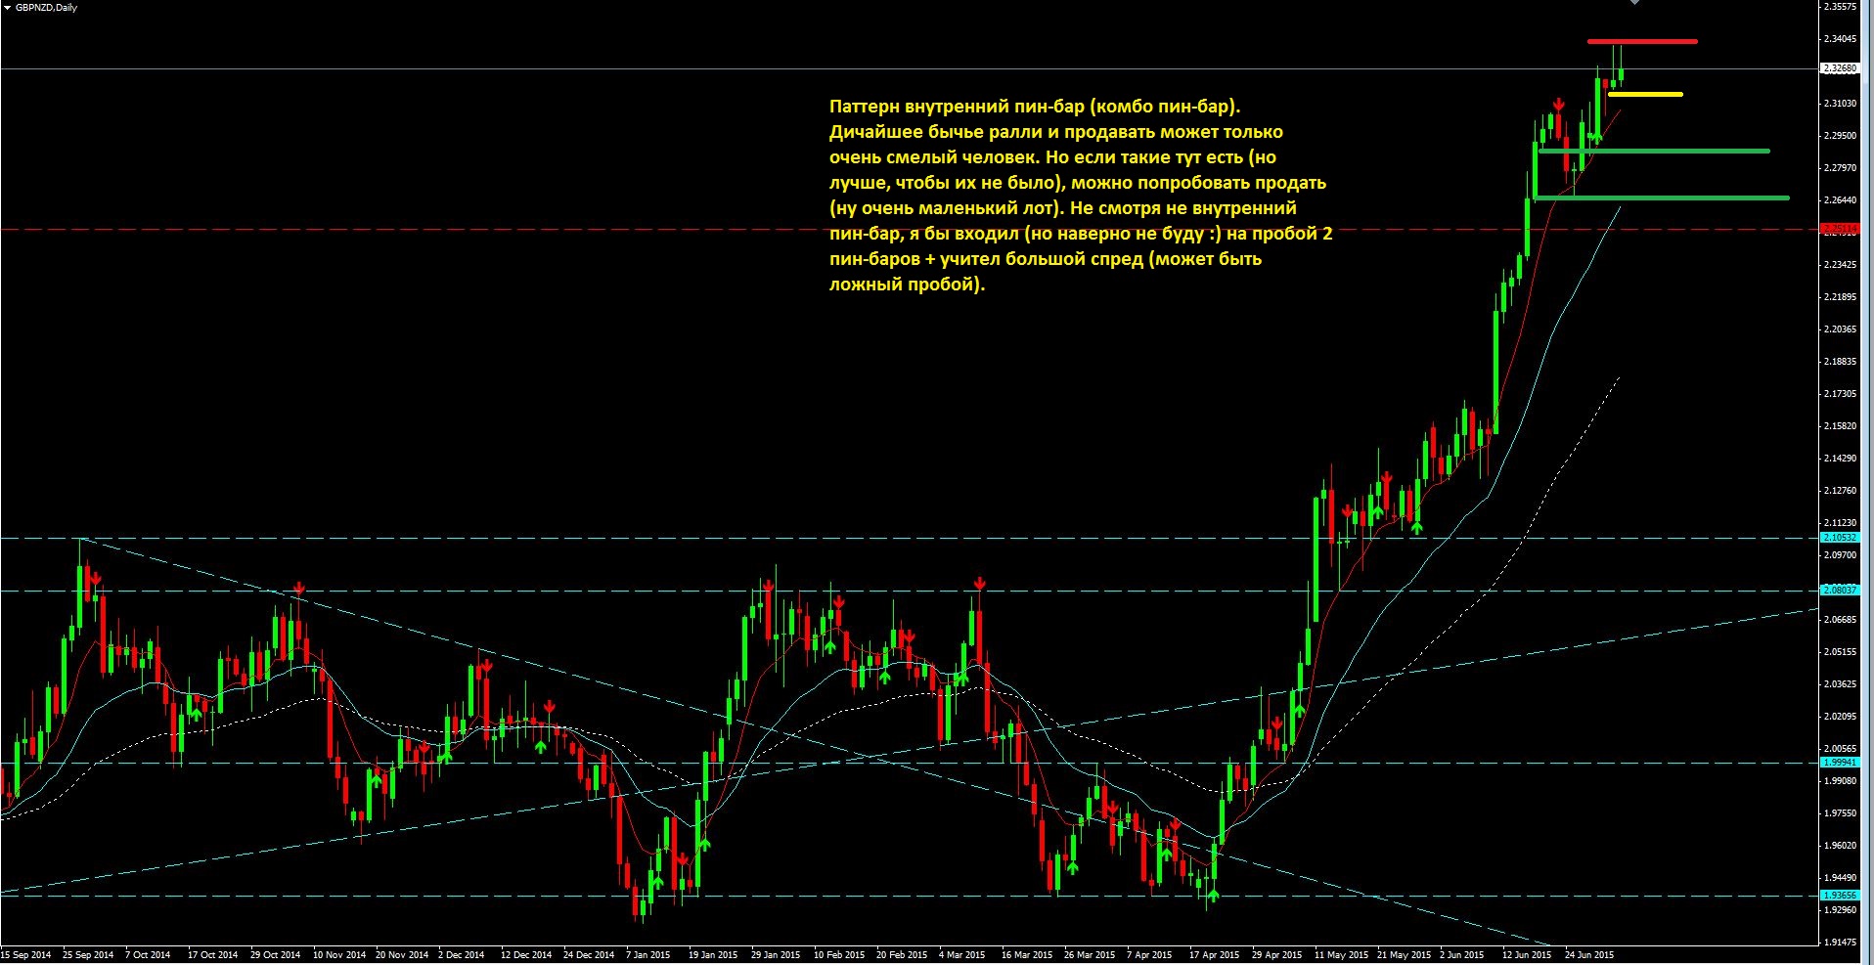Click the 24 Jun 2015 date label
Viewport: 1874px width, 965px height.
[1589, 955]
